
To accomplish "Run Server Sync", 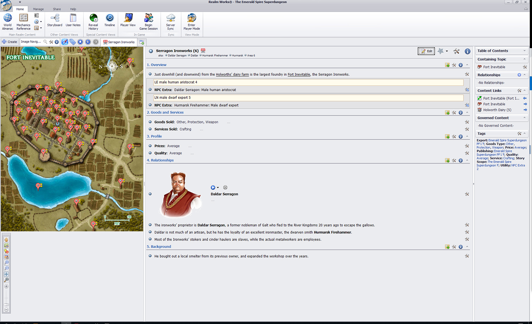I will click(x=171, y=22).
